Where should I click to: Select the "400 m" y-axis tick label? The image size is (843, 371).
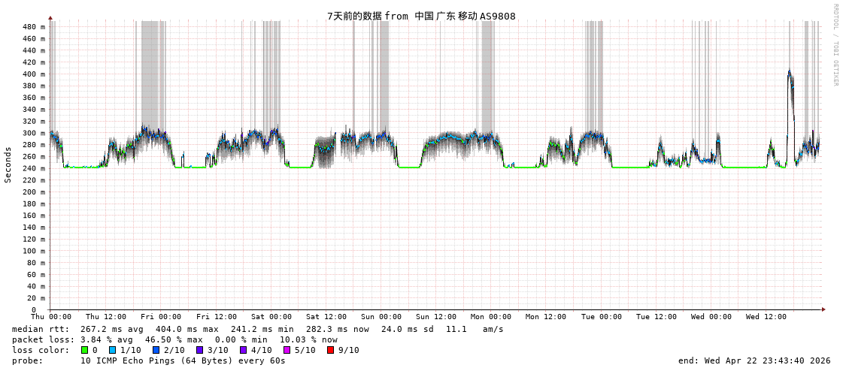click(33, 74)
